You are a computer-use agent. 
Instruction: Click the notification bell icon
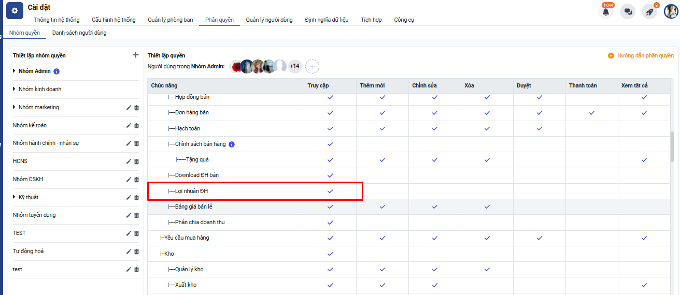[x=605, y=12]
